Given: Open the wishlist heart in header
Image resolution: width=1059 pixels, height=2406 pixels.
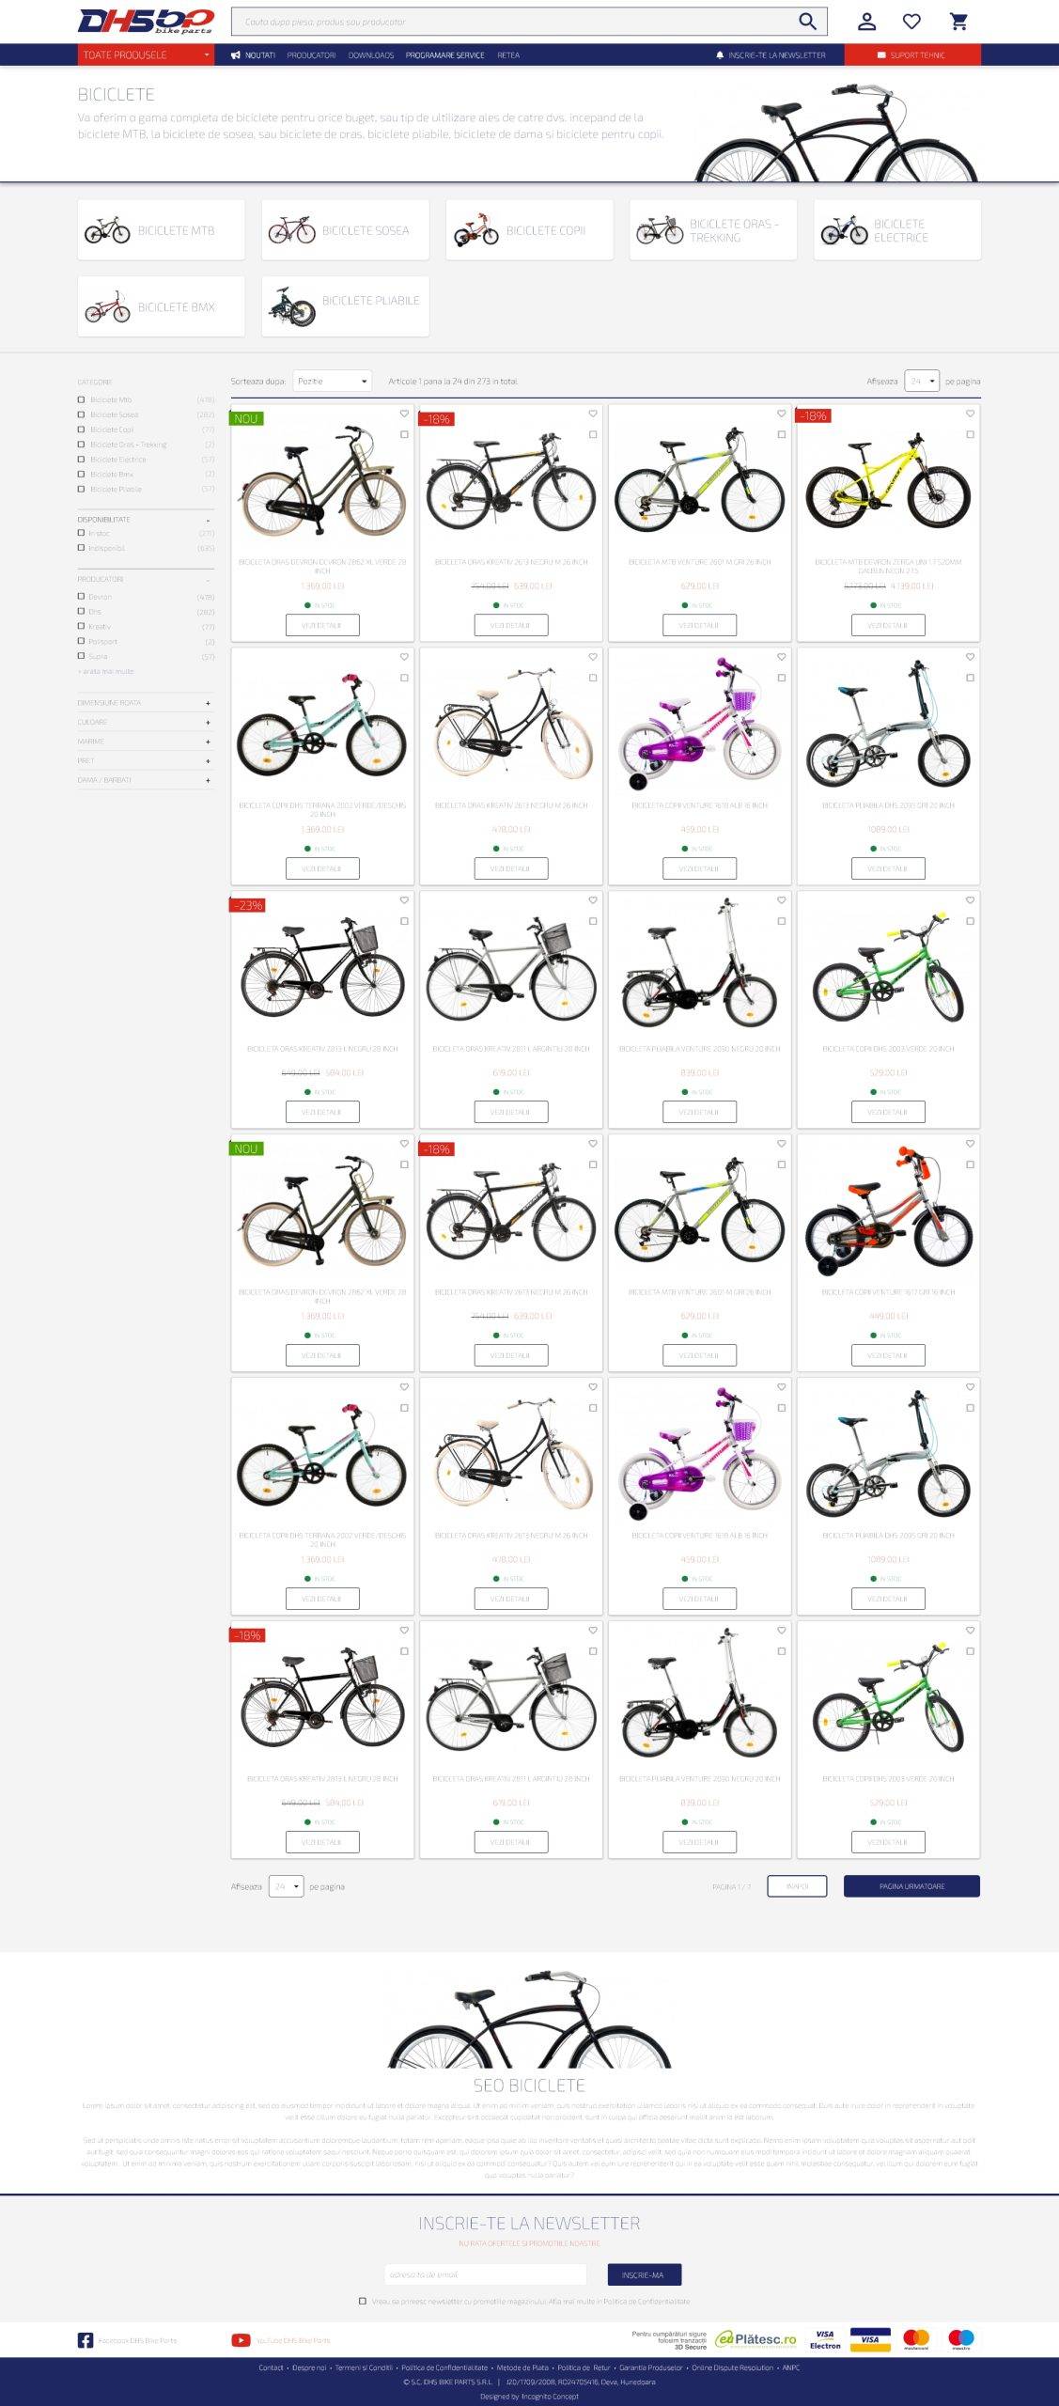Looking at the screenshot, I should [911, 22].
